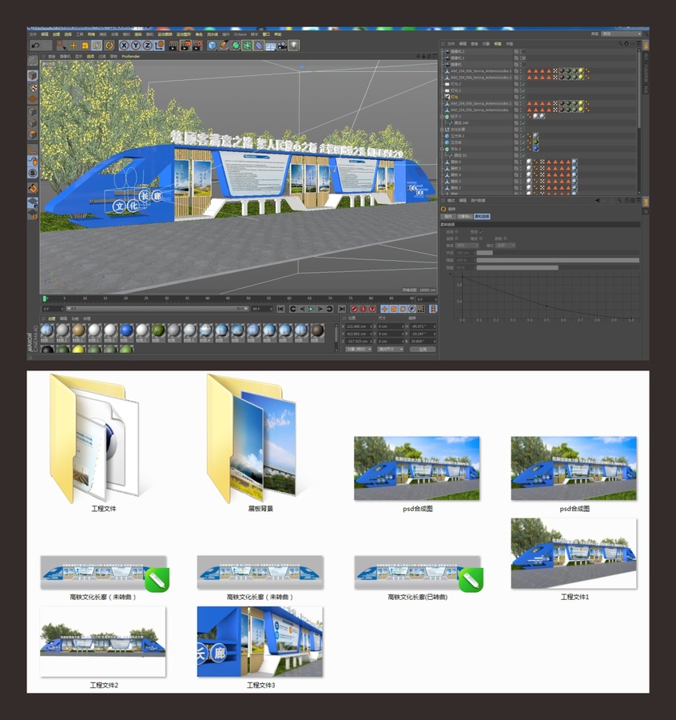Toggle the Position keyframe channel icon

(384, 309)
